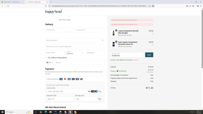Open the +1 country code dropdown
203x114 pixels.
[x=50, y=63]
